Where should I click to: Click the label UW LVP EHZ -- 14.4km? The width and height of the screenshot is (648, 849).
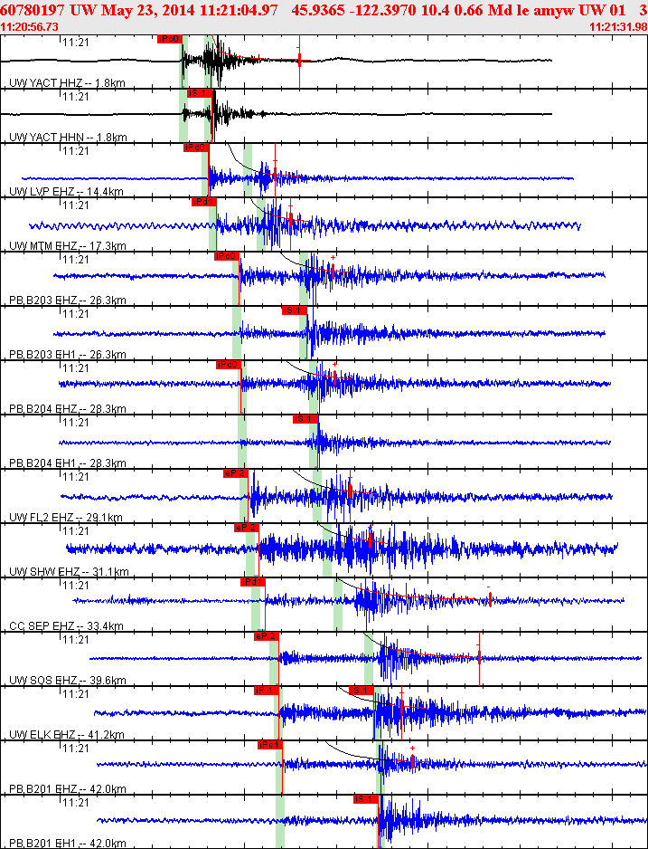[66, 192]
